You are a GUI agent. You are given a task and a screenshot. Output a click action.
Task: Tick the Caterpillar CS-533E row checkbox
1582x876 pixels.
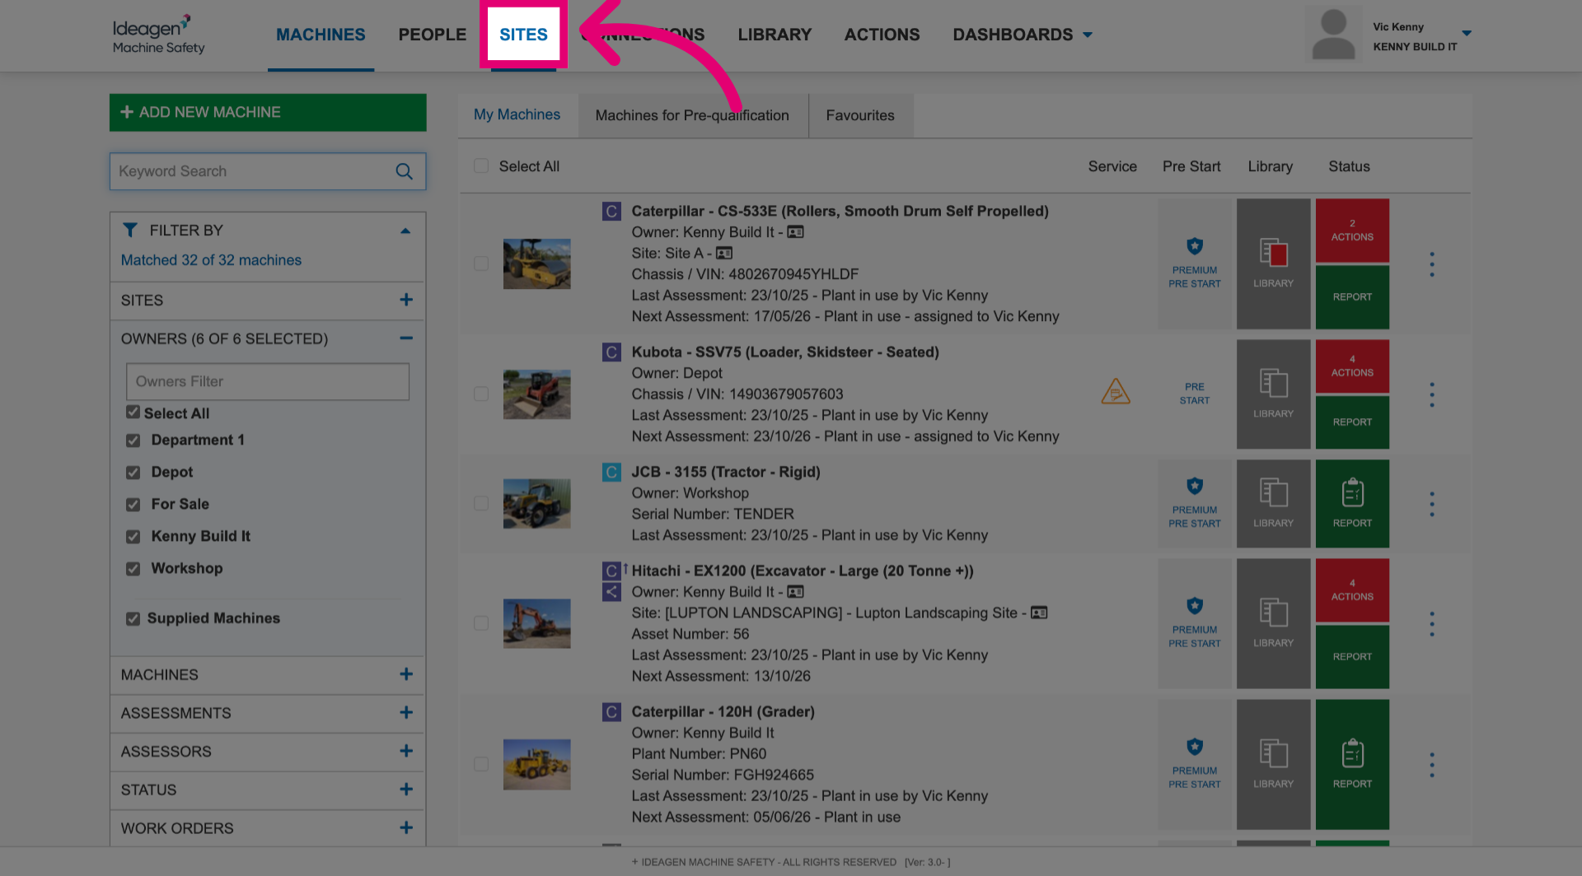tap(481, 263)
